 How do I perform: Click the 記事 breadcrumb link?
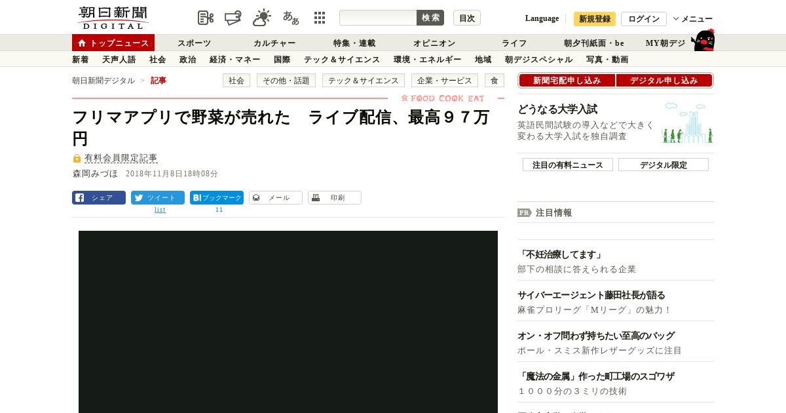pos(159,81)
